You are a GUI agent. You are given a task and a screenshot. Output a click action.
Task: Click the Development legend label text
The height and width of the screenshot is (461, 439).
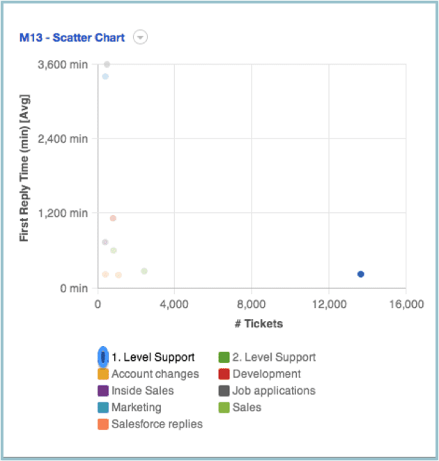[x=267, y=374]
